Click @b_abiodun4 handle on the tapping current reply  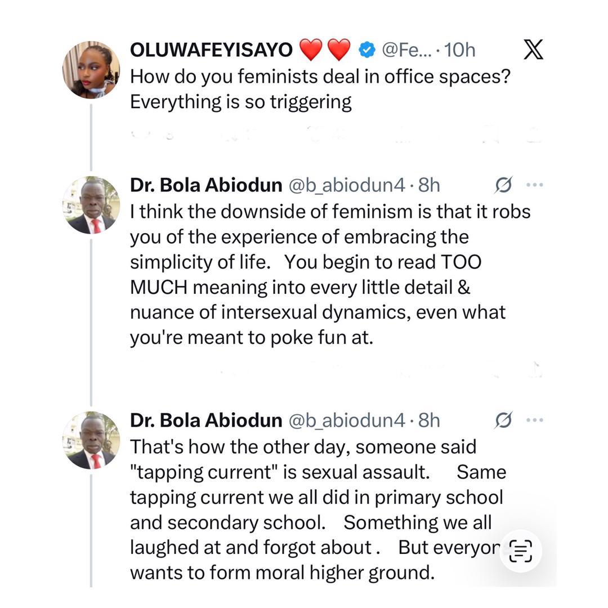click(x=346, y=420)
